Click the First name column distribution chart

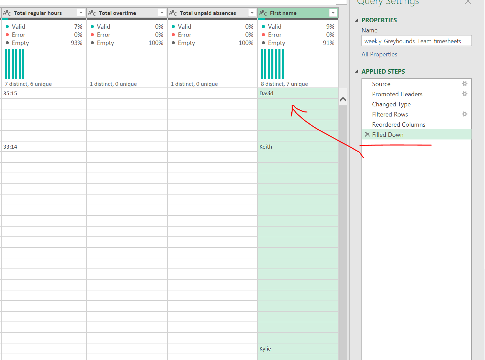click(272, 64)
